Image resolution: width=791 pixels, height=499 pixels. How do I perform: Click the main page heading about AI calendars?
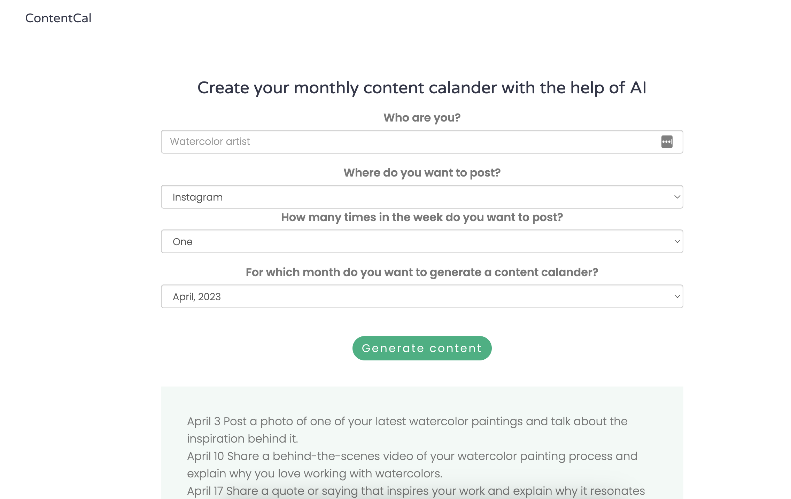click(x=422, y=88)
